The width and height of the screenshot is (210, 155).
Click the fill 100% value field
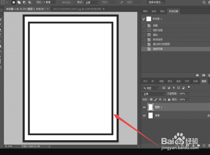pos(182,100)
